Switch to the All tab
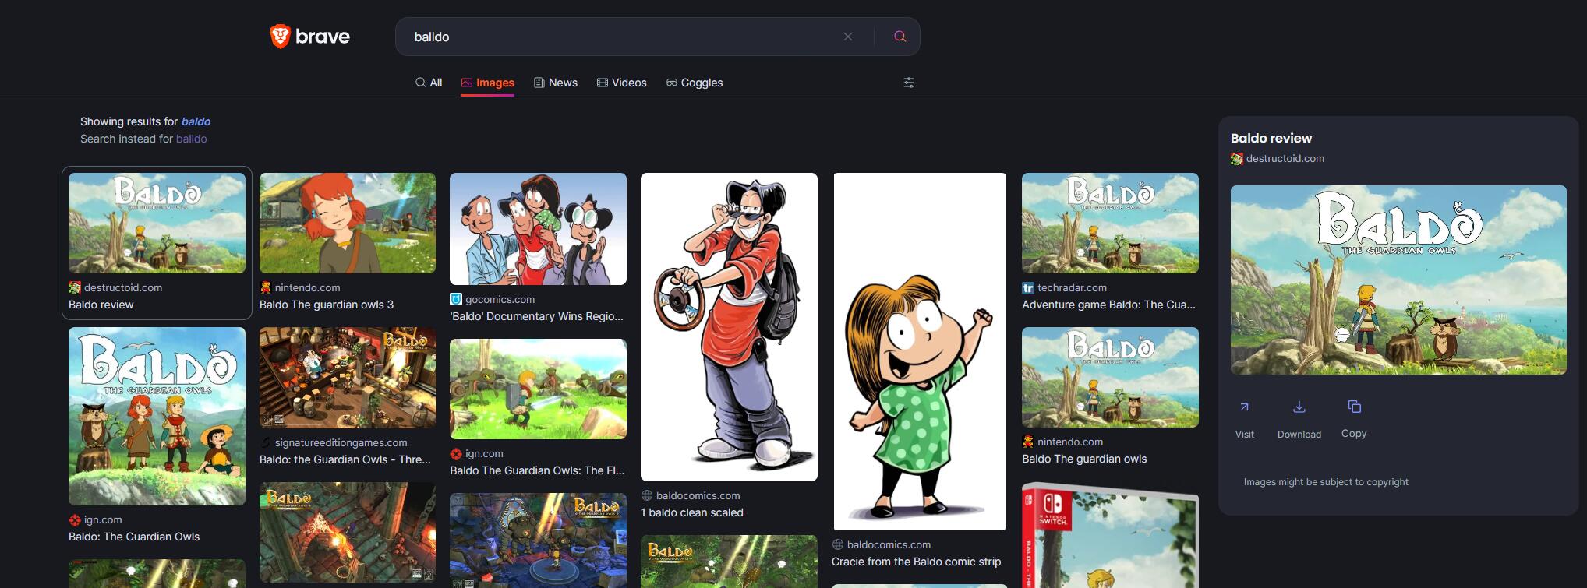The width and height of the screenshot is (1587, 588). (429, 83)
